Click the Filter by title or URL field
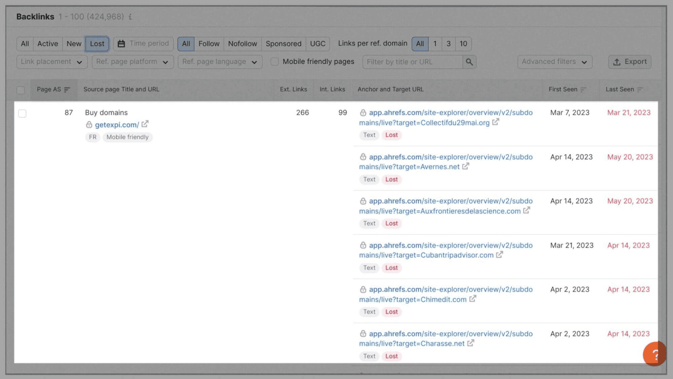Screen dimensions: 673x379 click(x=408, y=61)
